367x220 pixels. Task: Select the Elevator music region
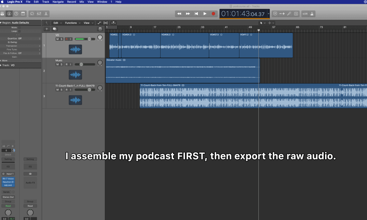[182, 70]
